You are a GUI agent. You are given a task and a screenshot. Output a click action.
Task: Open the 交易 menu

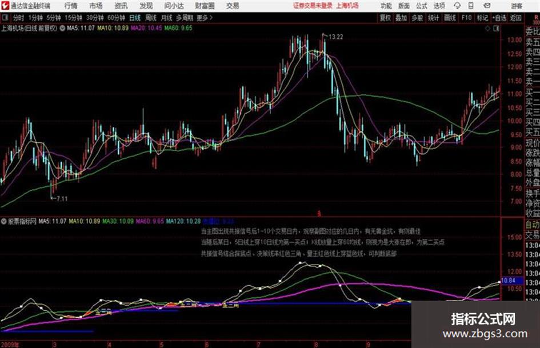click(x=233, y=6)
